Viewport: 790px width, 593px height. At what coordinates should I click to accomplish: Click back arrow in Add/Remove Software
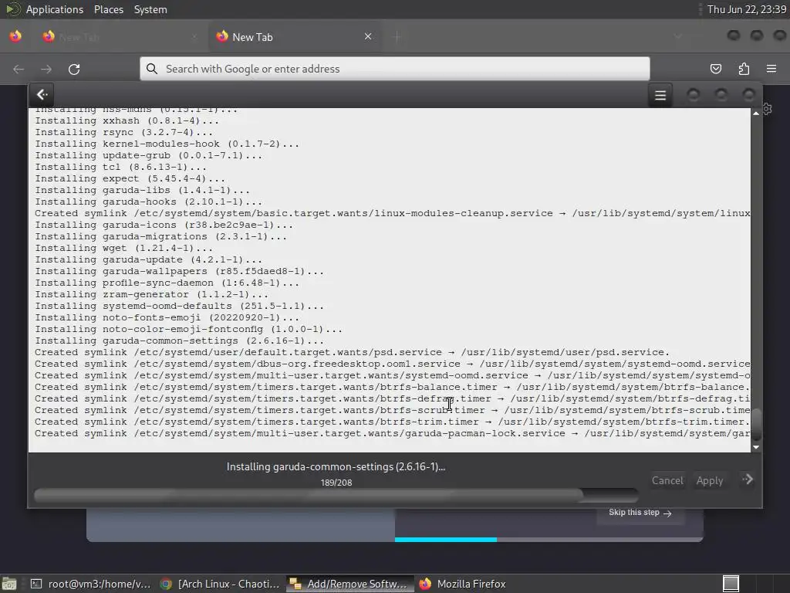coord(42,94)
